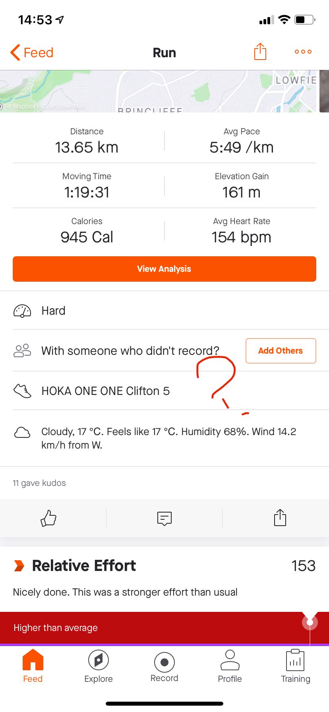Open the three-dot more options menu
This screenshot has width=329, height=712.
coord(303,52)
